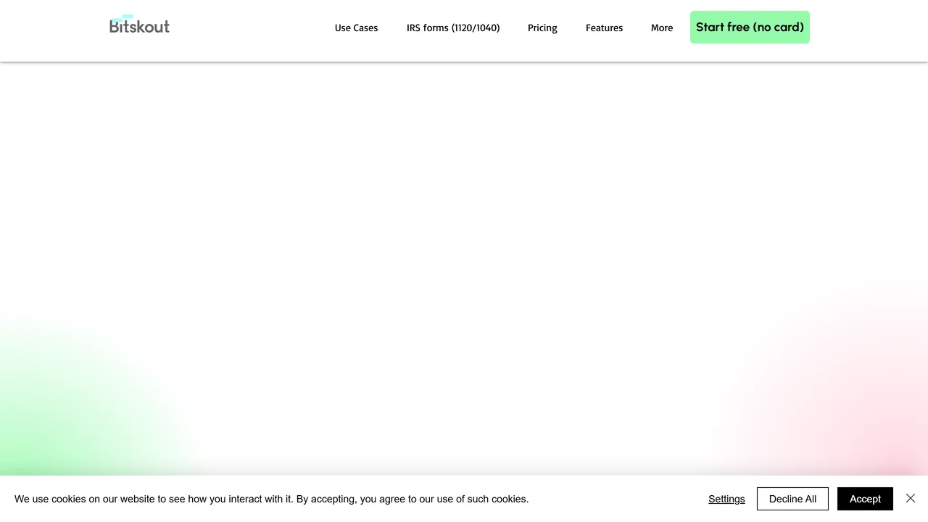Decline All cookies

coord(792,499)
